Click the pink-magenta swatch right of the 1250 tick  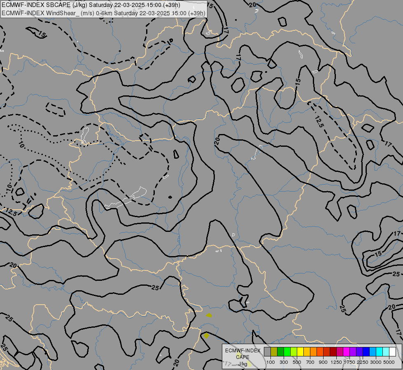pyautogui.click(x=340, y=351)
